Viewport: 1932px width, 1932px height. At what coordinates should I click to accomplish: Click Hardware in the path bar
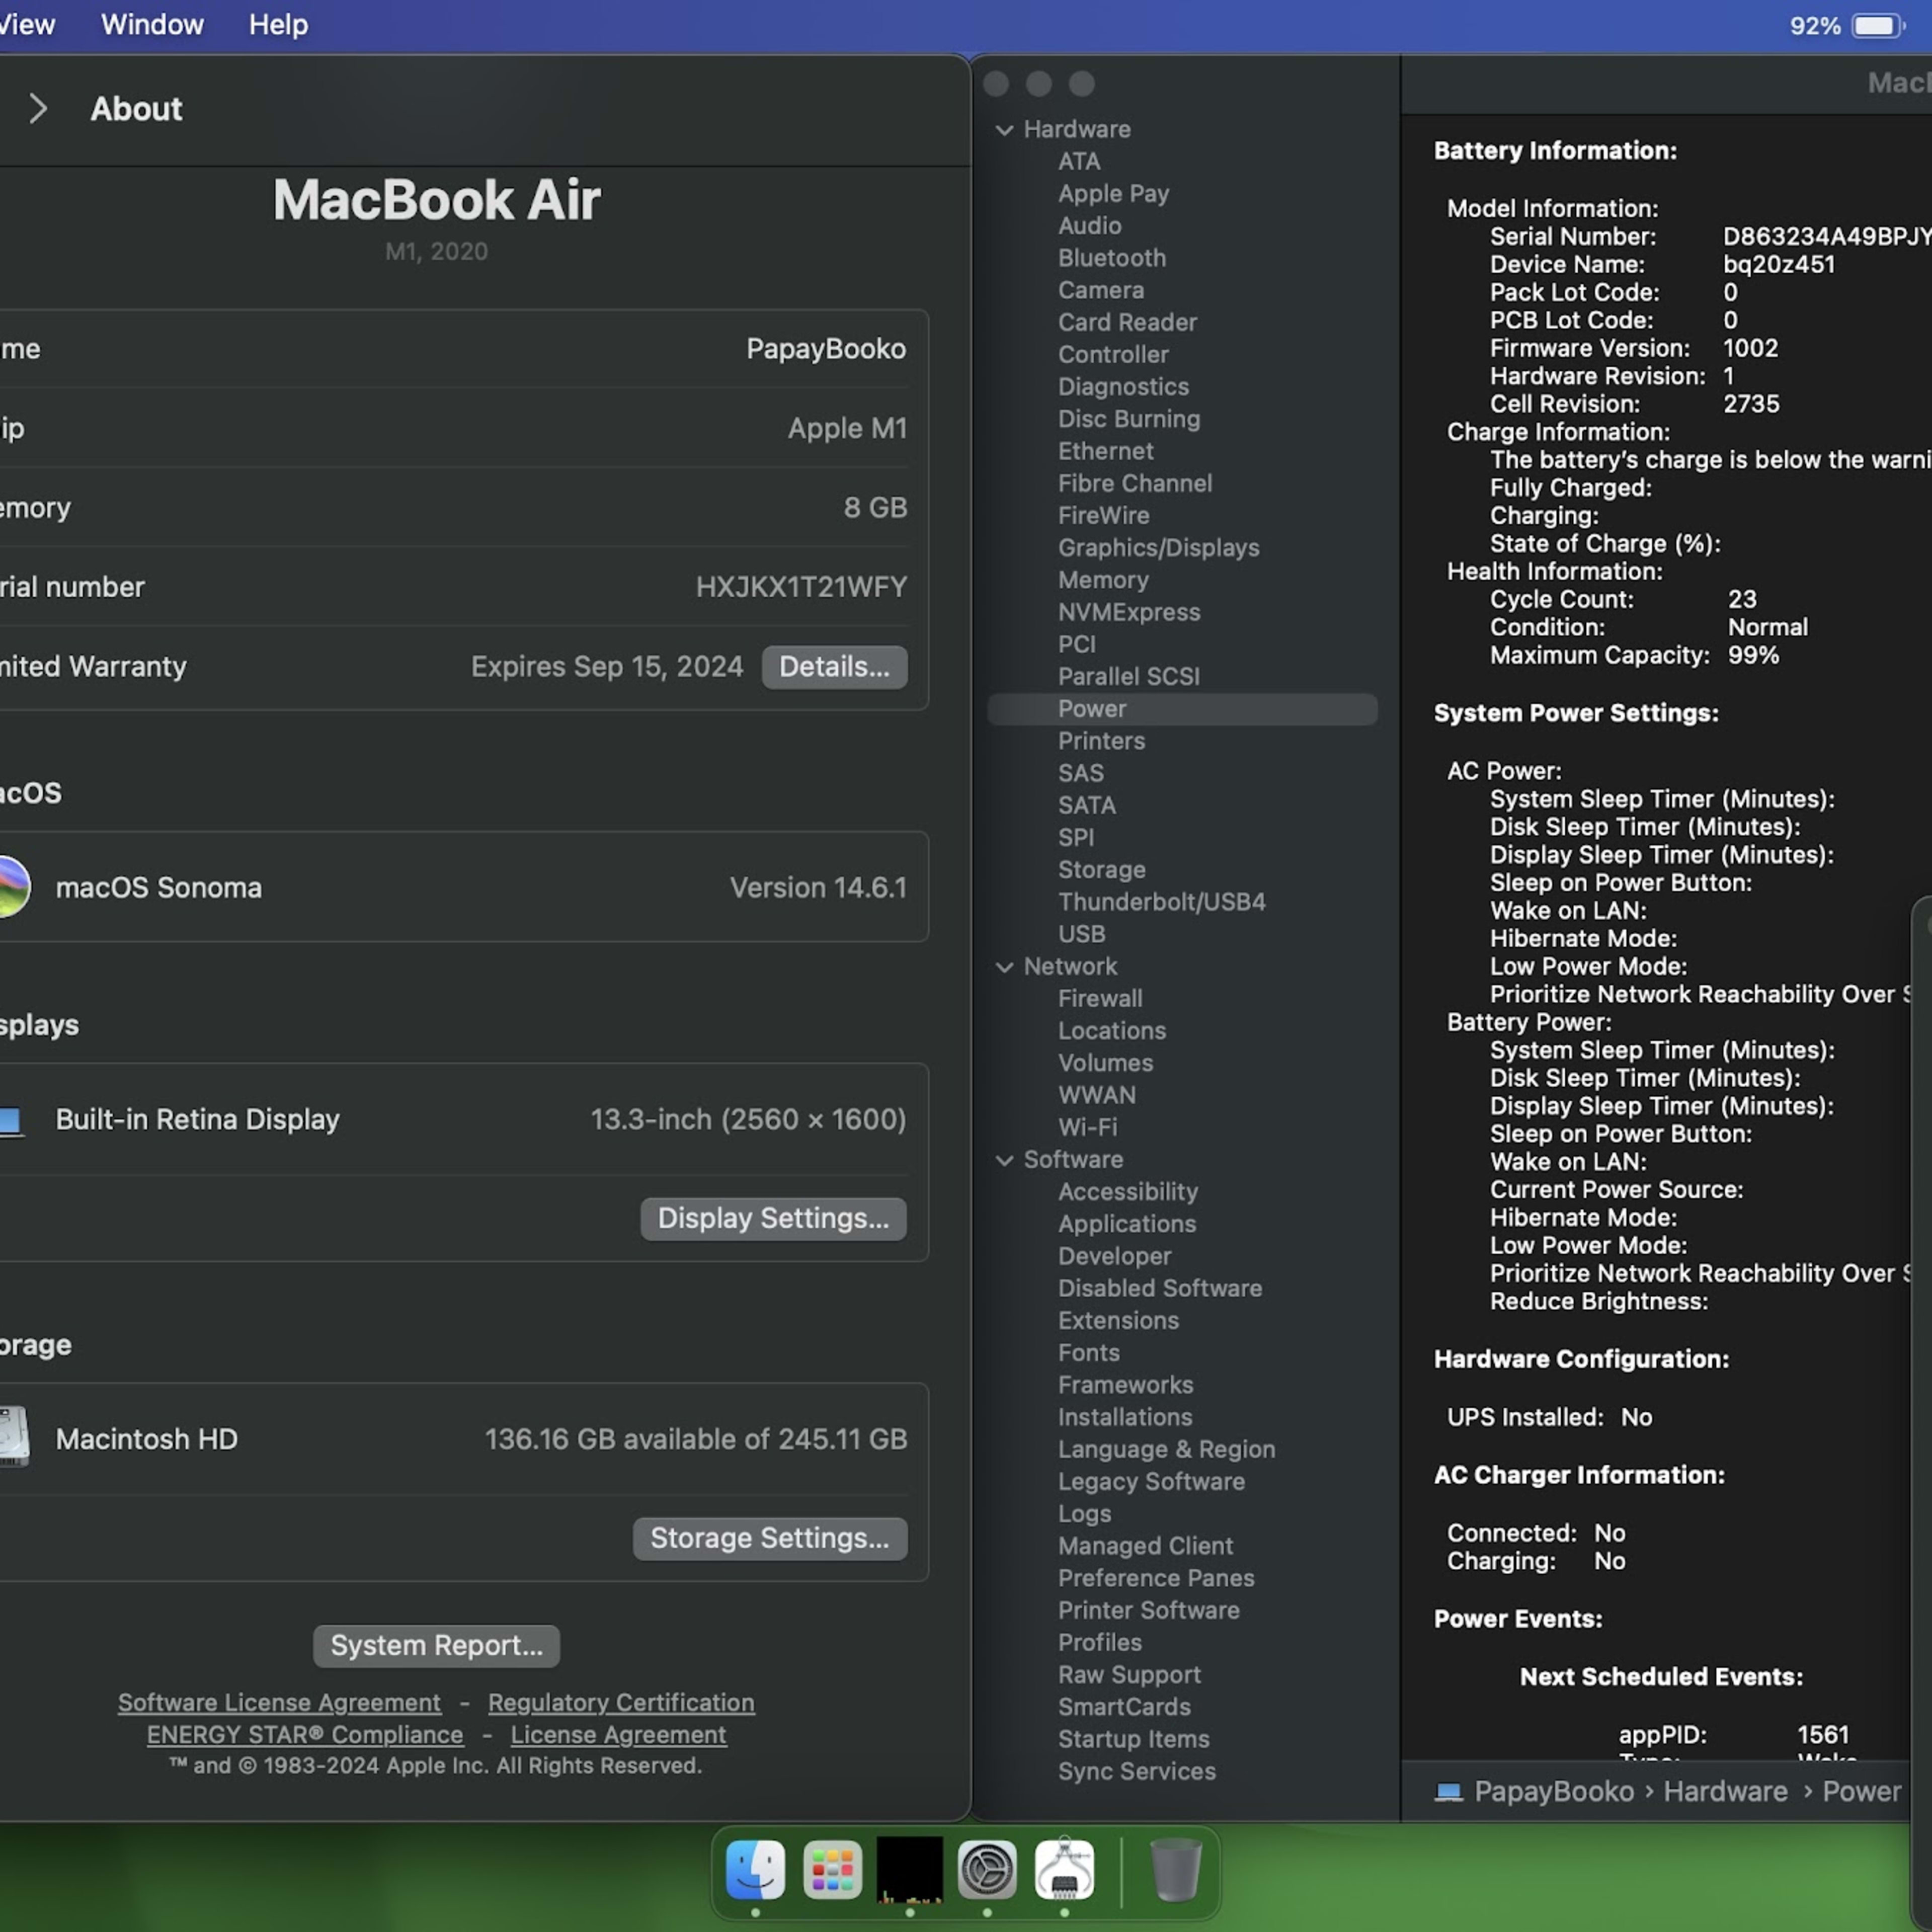click(x=1725, y=1792)
